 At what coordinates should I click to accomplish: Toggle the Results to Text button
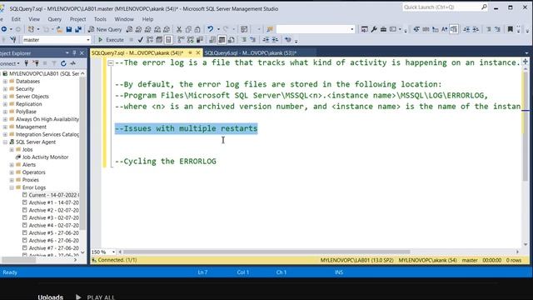tap(212, 40)
